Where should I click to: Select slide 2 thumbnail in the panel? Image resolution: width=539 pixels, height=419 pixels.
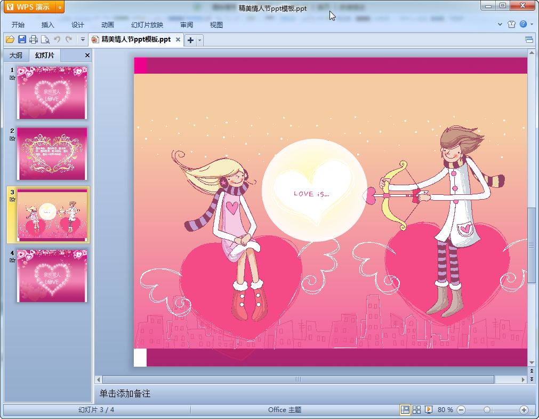(52, 154)
